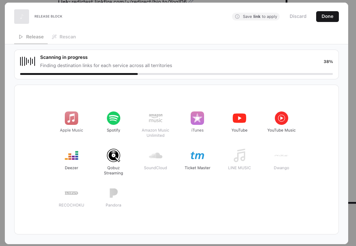The width and height of the screenshot is (356, 246).
Task: Click the 38% progress value
Action: [328, 61]
